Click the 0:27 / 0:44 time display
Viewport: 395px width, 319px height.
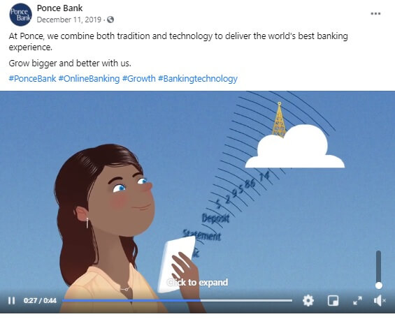pos(40,300)
